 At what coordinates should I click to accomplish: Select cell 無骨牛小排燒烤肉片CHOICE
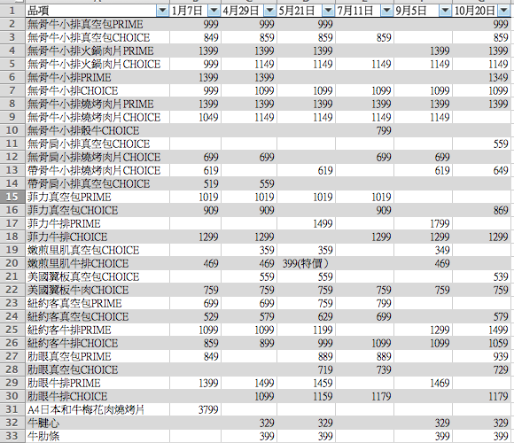(x=97, y=117)
